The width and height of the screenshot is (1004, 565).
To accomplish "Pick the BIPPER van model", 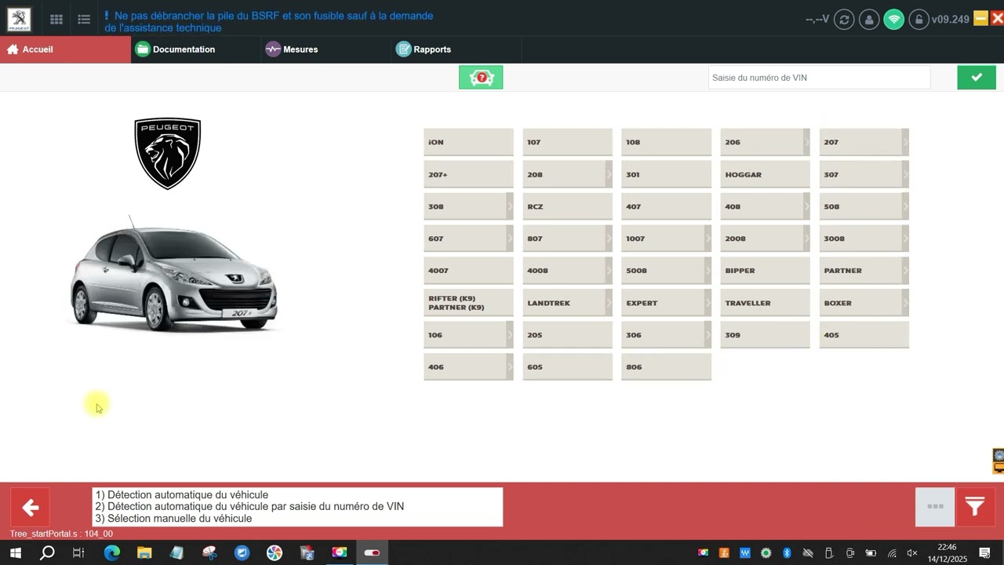I will click(765, 271).
